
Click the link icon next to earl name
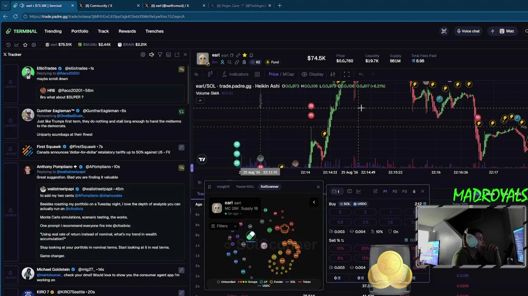click(x=238, y=55)
